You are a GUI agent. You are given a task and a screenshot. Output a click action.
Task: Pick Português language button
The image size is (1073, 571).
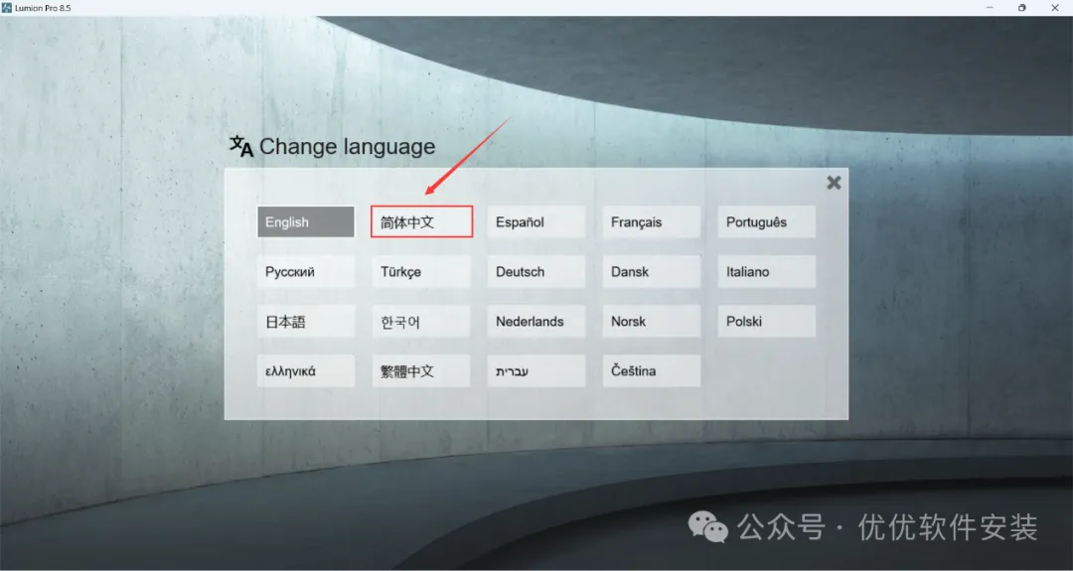[x=766, y=222]
